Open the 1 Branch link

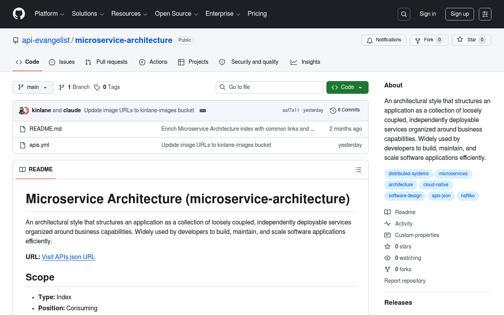tap(74, 87)
